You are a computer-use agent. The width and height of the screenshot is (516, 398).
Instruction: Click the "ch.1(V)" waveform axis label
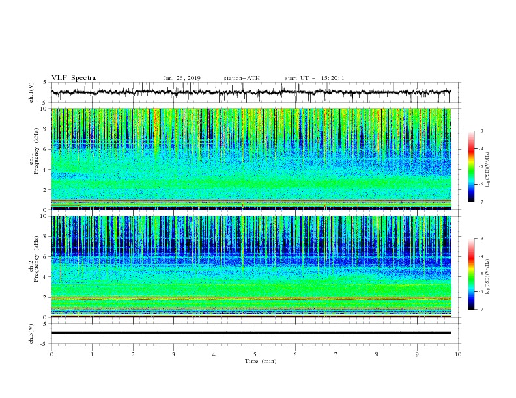31,92
